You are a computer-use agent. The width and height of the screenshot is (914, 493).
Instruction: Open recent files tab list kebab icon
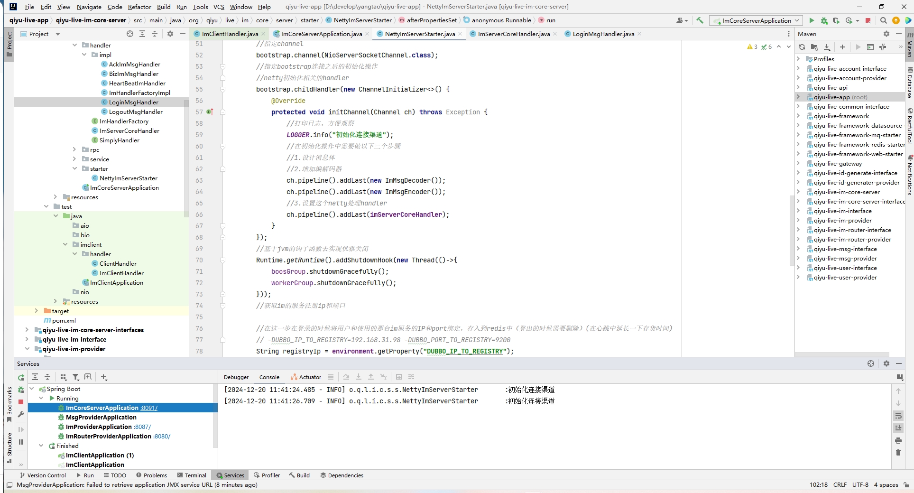788,34
